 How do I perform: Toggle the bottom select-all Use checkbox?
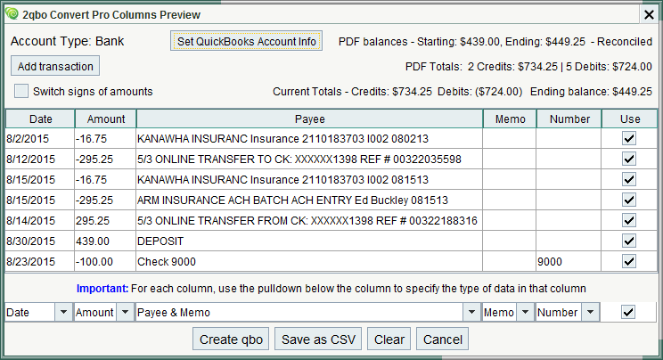pyautogui.click(x=628, y=312)
